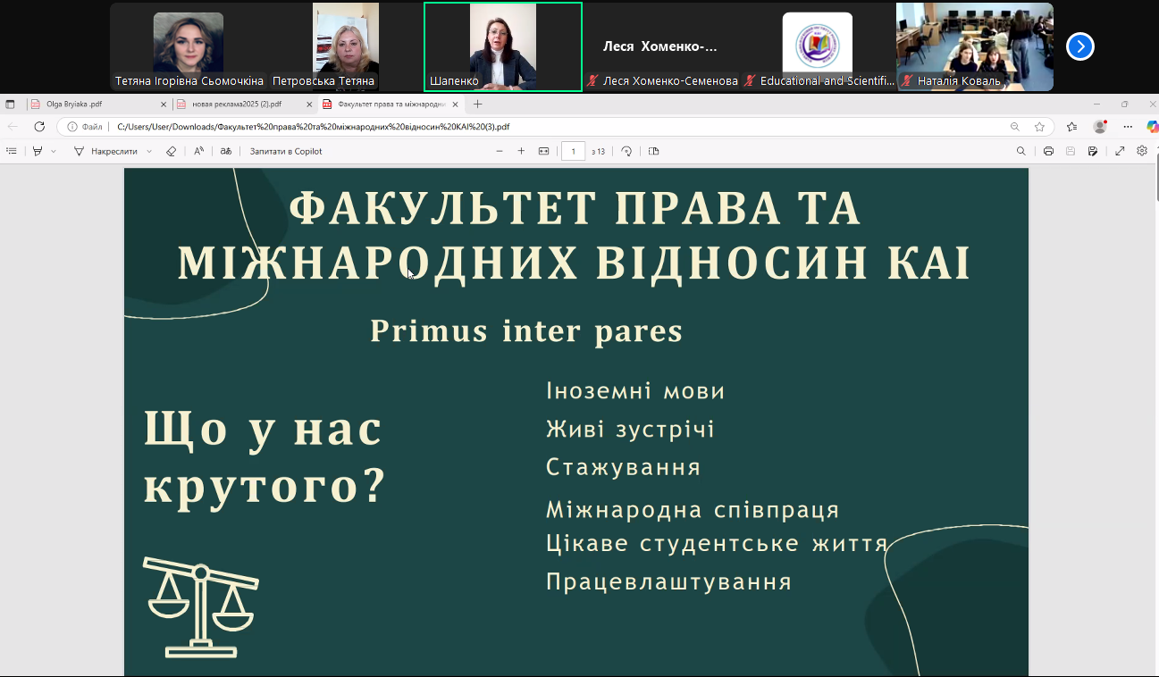Expand the highlight tool dropdown arrow
The width and height of the screenshot is (1159, 677).
point(54,152)
